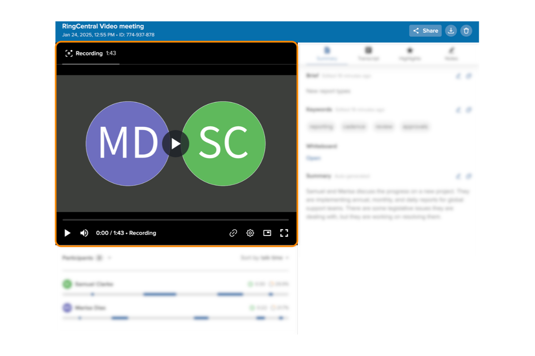This screenshot has width=535, height=356.
Task: Click the large center play overlay button
Action: tap(176, 144)
